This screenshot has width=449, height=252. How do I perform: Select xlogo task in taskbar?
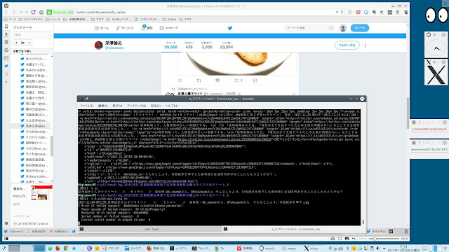point(311,248)
